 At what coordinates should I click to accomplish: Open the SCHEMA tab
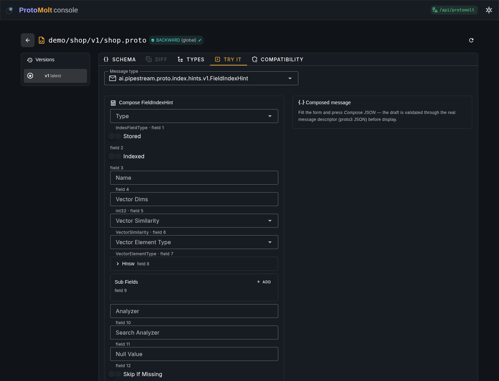click(x=120, y=60)
